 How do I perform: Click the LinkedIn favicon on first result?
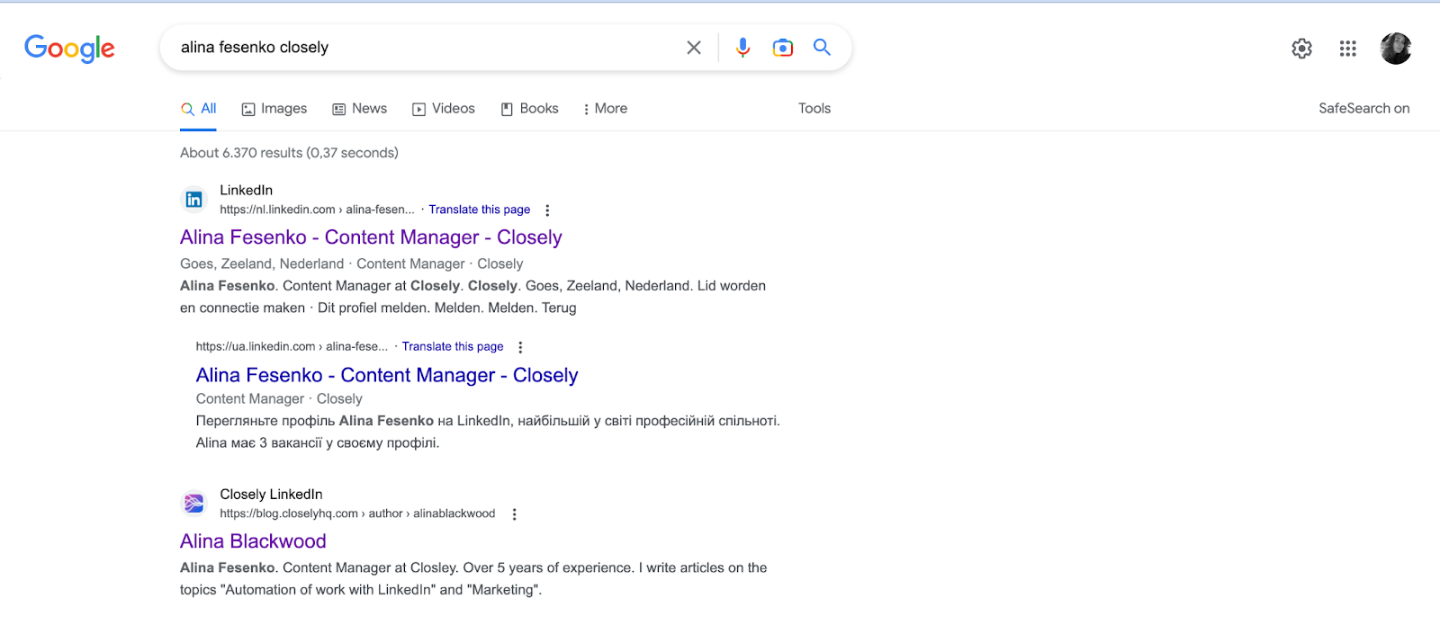(193, 200)
